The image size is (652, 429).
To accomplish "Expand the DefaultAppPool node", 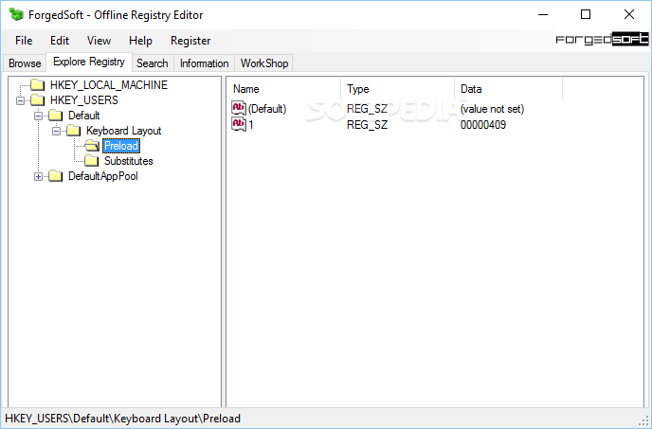I will pos(38,177).
